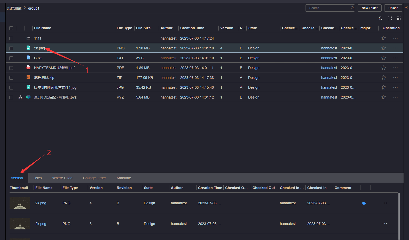Open more options for pyz assembly row
Screen dimensions: 409x240
coord(395,97)
